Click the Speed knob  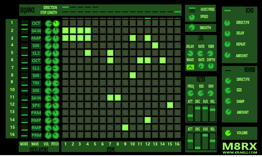[x=192, y=17]
